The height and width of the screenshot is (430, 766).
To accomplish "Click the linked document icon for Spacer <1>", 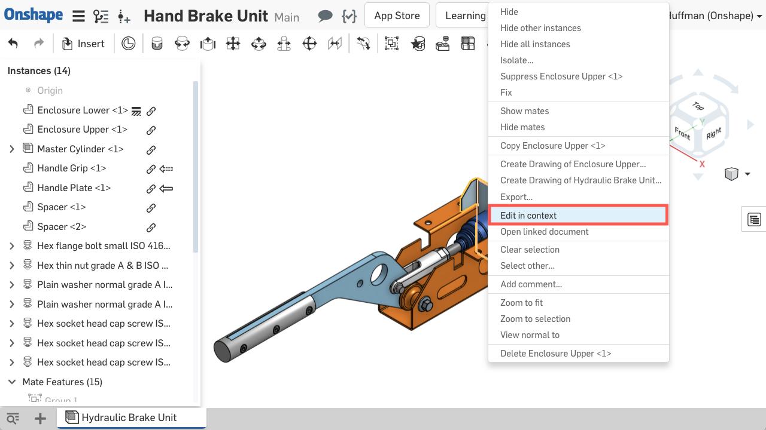I will click(x=151, y=208).
